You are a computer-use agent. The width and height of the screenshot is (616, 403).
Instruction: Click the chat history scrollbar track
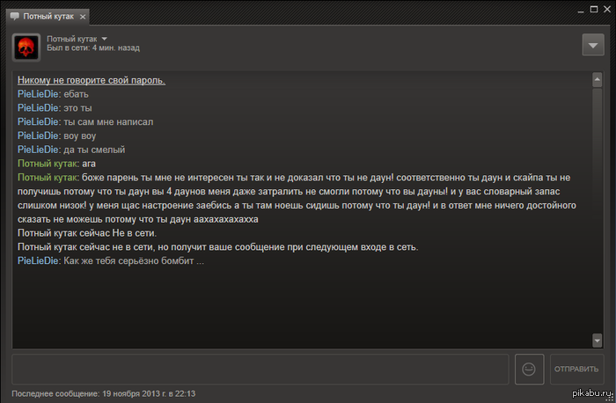coord(597,211)
